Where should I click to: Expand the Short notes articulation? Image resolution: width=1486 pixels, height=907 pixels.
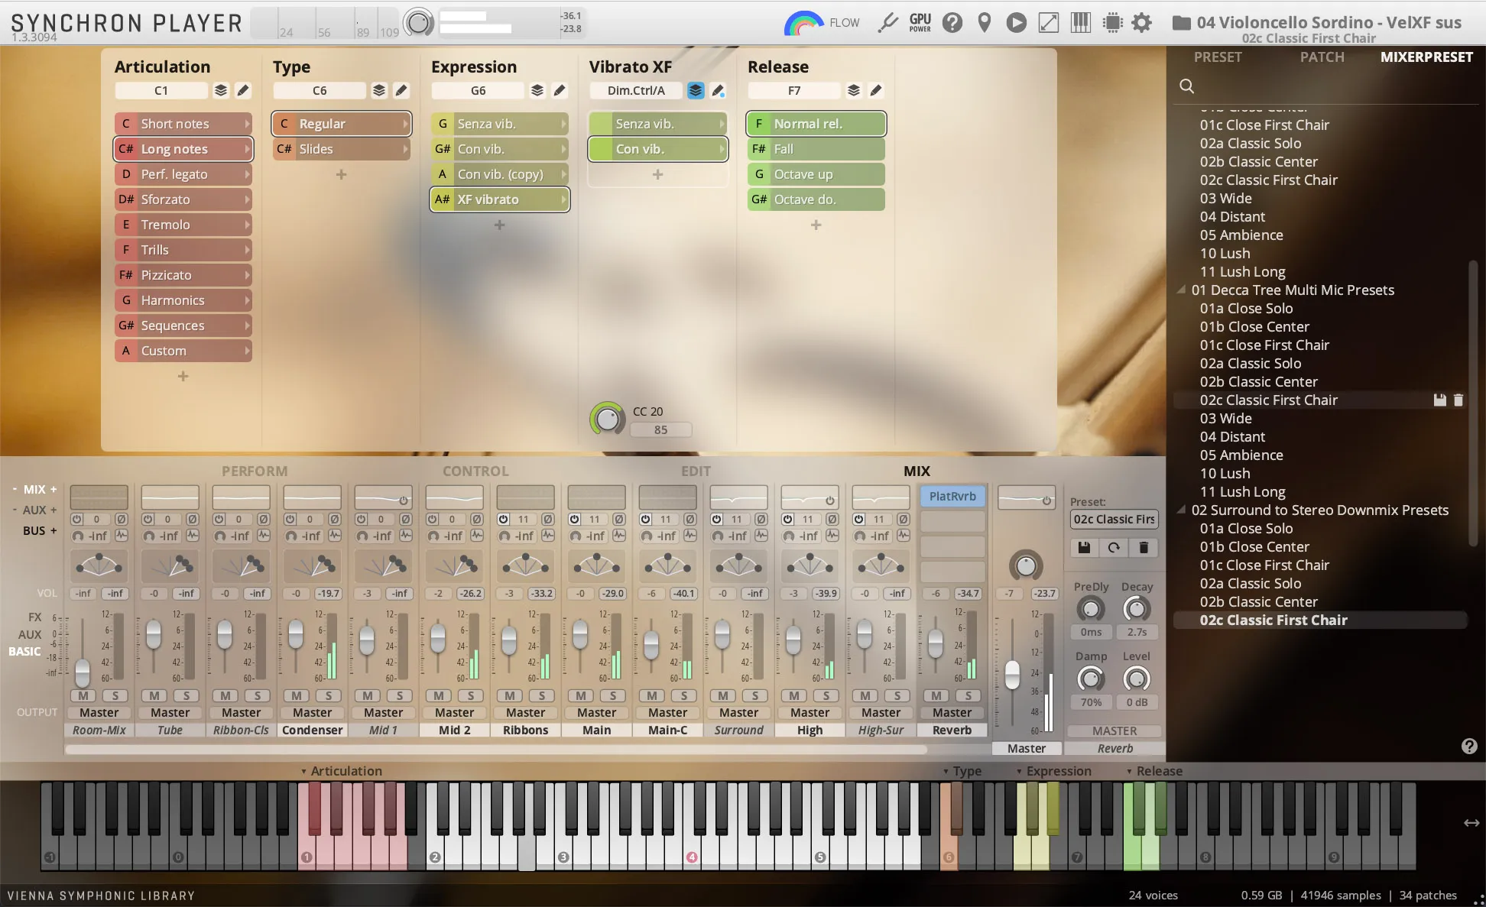click(x=248, y=124)
